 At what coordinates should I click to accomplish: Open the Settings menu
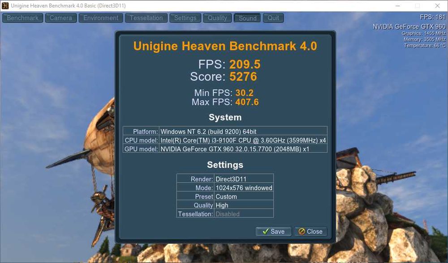click(x=185, y=18)
